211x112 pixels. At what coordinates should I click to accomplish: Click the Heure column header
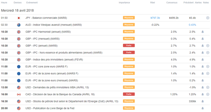[x=4, y=2]
